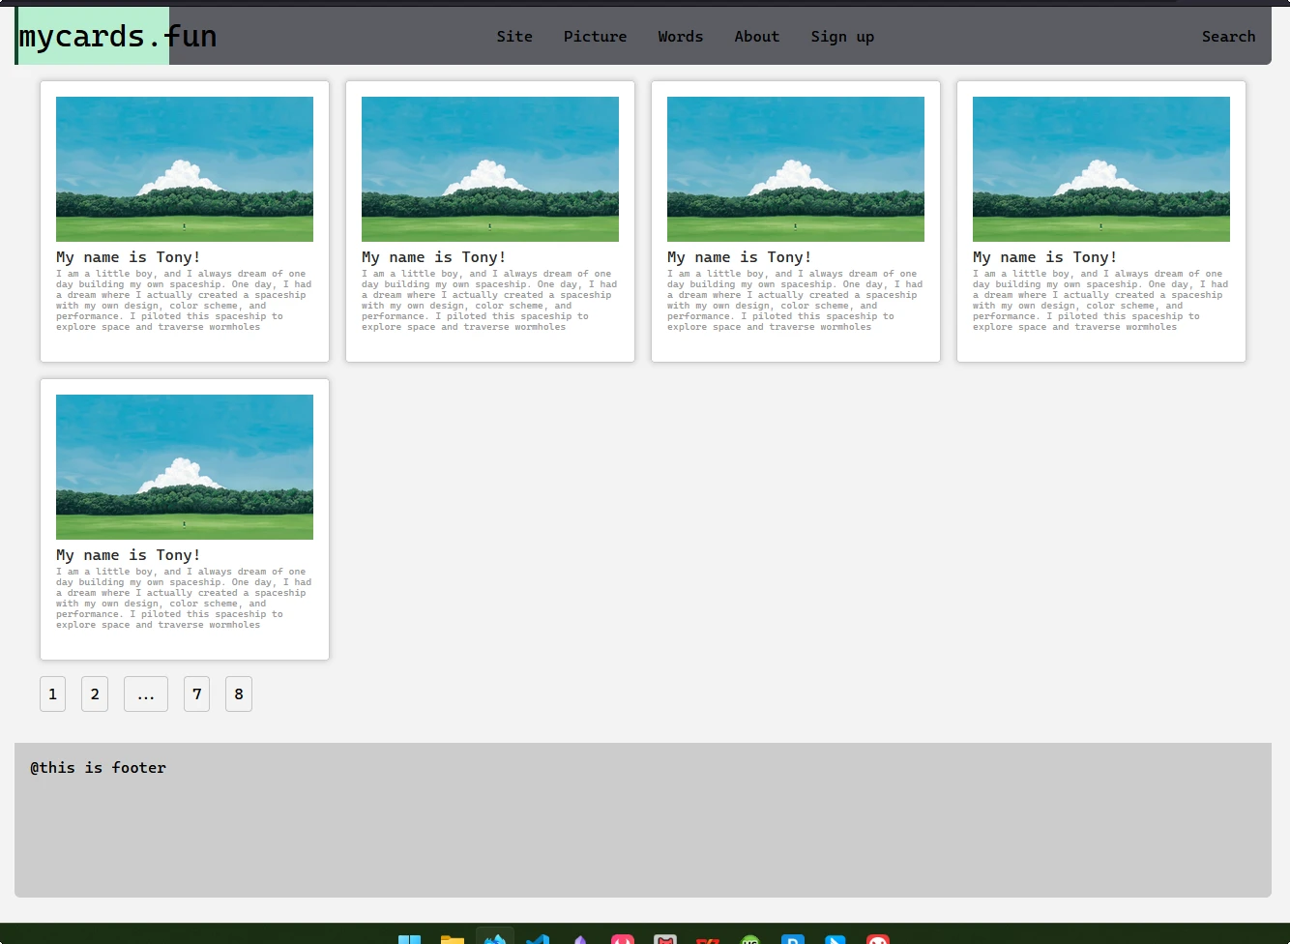Select Words in the navigation bar

[680, 37]
